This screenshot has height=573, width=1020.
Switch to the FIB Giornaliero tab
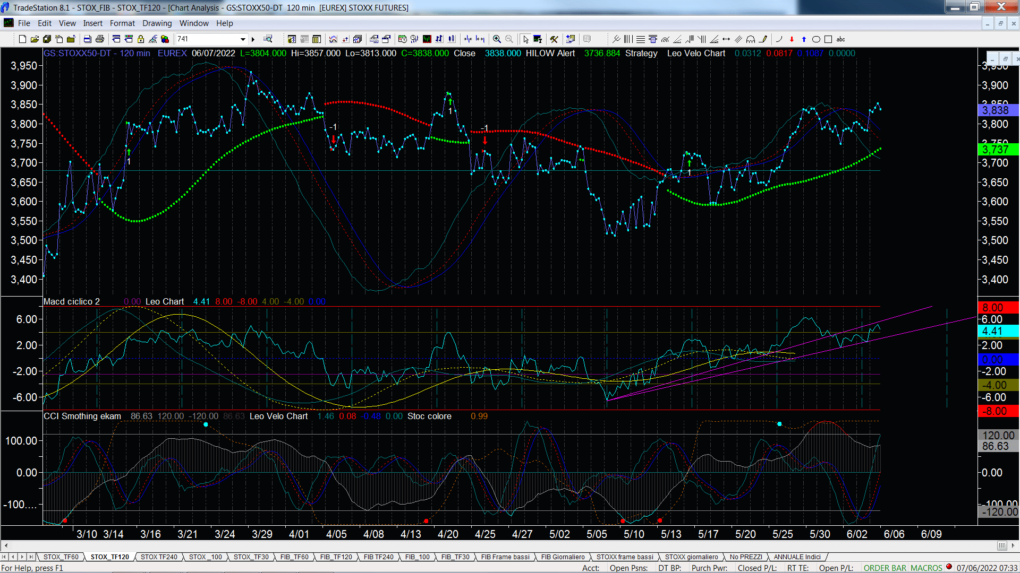563,557
